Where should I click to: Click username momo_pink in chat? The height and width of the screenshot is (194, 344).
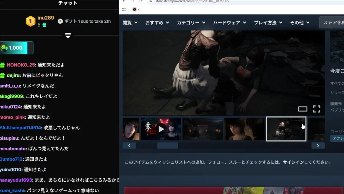[x=12, y=117]
